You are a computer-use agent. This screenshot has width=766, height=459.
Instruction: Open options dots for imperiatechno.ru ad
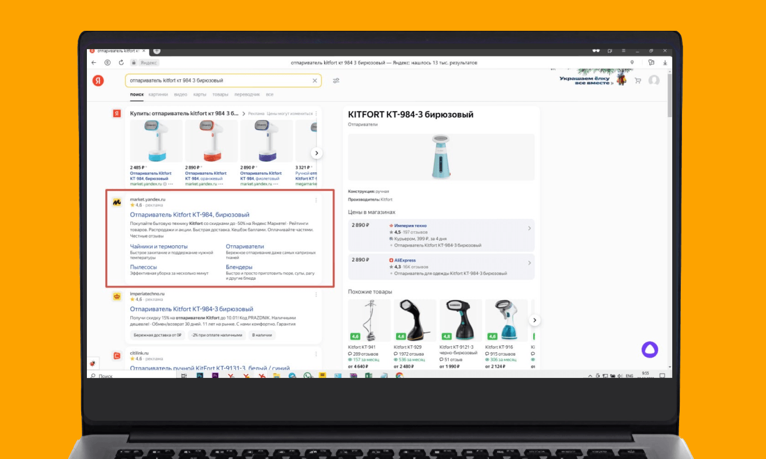pyautogui.click(x=316, y=295)
